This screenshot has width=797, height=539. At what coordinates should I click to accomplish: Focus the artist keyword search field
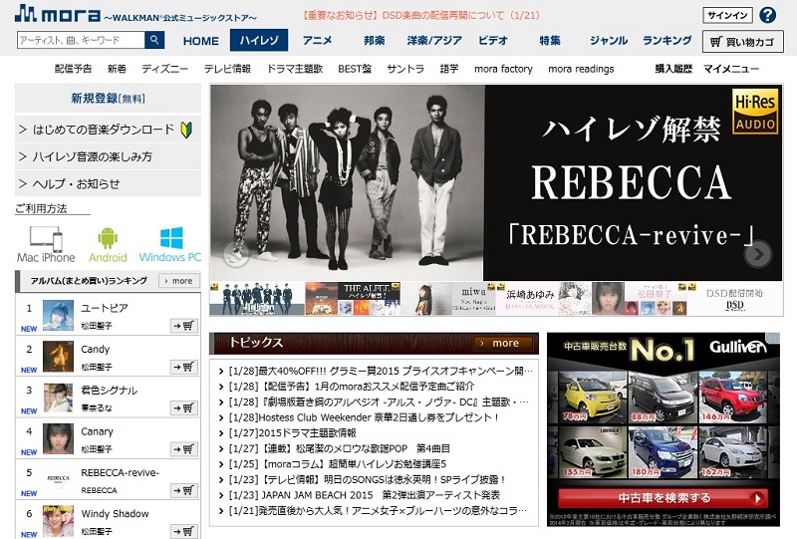[x=81, y=40]
